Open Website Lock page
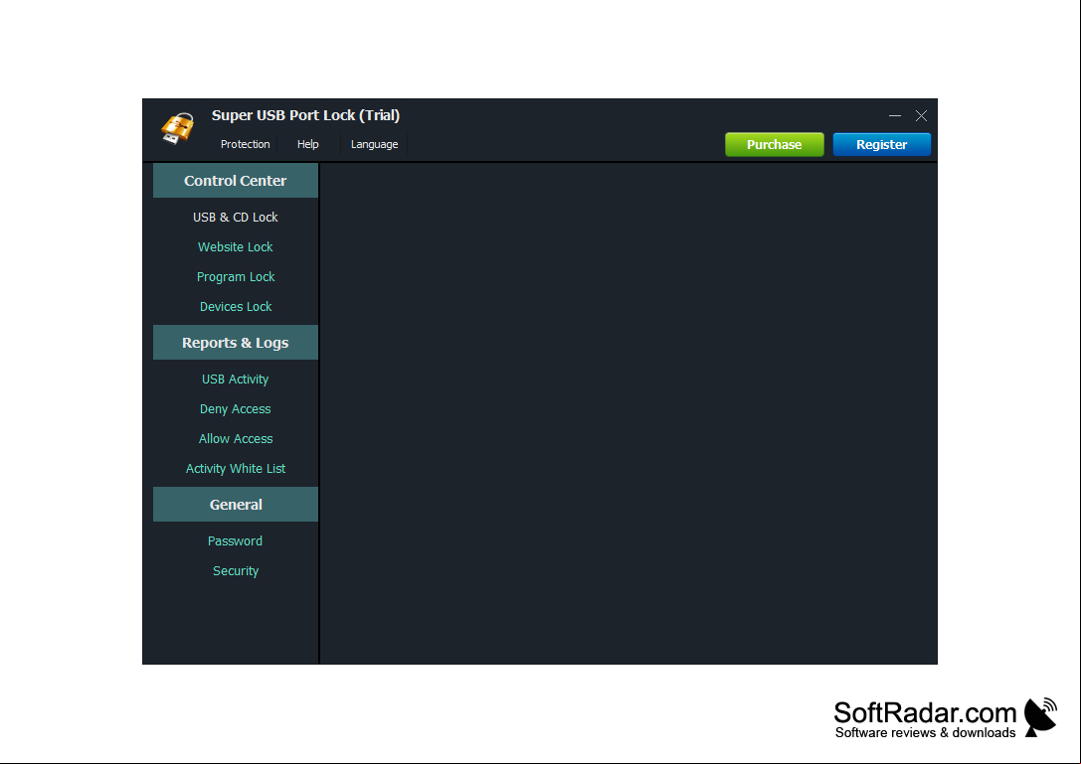Viewport: 1081px width, 764px height. 235,246
